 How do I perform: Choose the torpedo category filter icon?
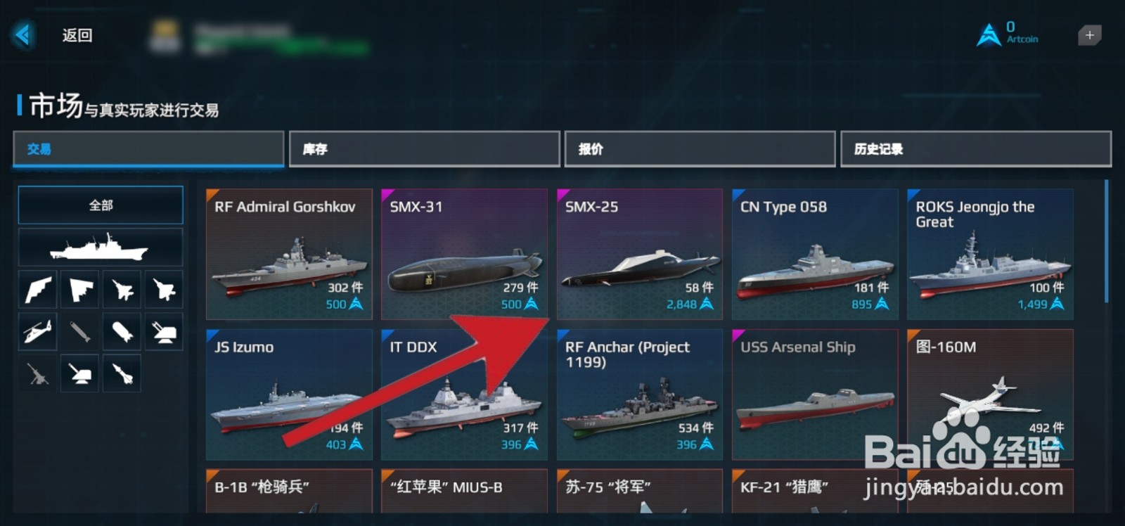(79, 331)
